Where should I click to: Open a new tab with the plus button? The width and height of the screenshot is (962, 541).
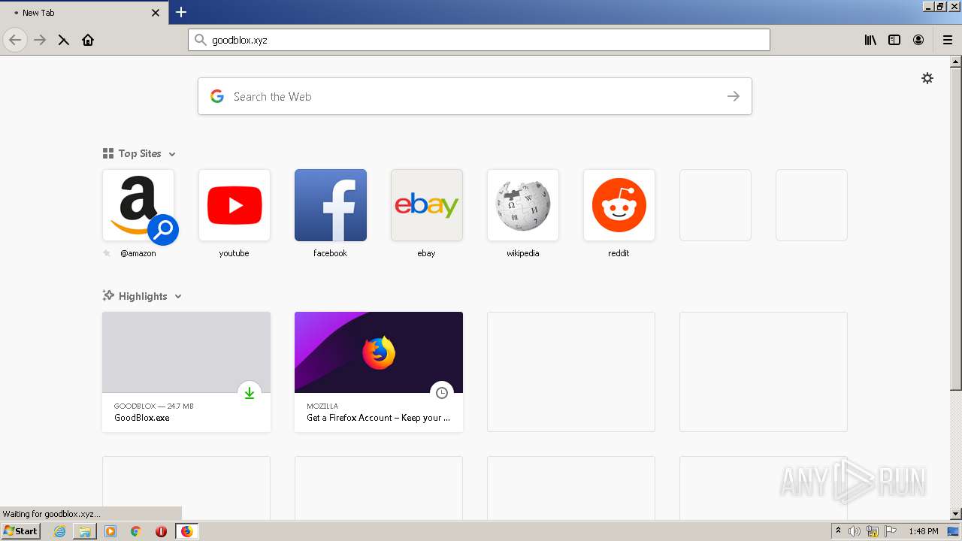[x=181, y=12]
